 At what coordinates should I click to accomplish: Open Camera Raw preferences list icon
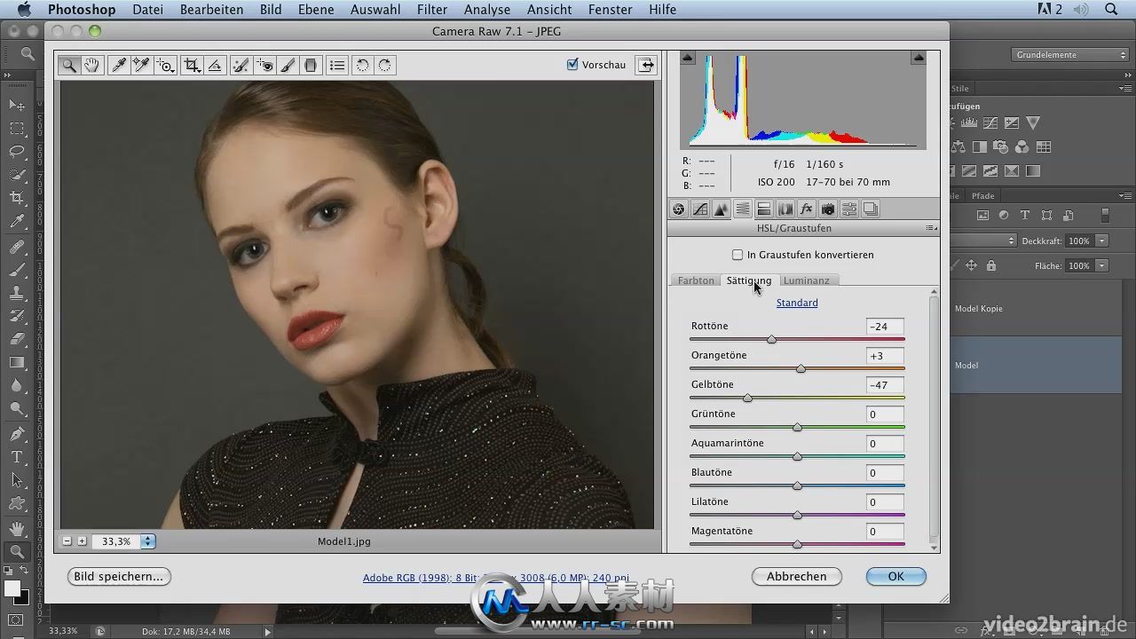point(336,65)
